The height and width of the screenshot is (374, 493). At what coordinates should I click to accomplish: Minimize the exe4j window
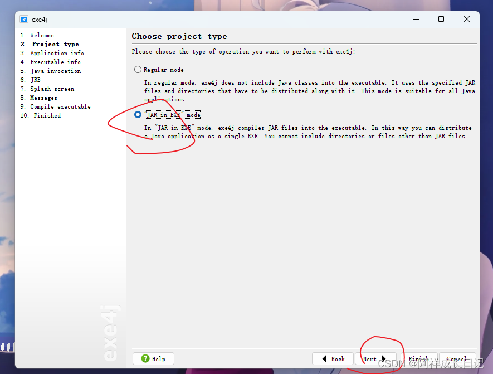pos(416,19)
